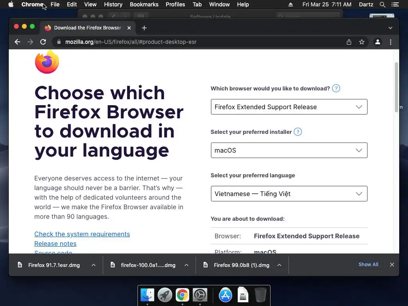The image size is (408, 306).
Task: Expand options for firefox-100.0a1 dmg download
Action: 186,265
